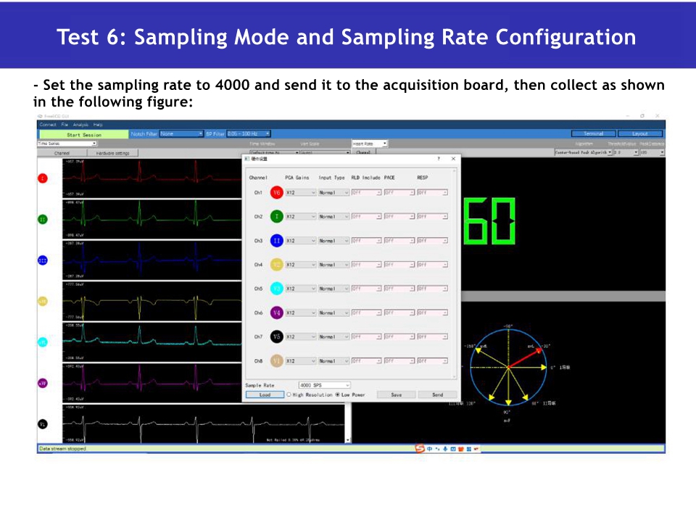The image size is (696, 525).
Task: Click the red lead I channel icon
Action: [x=42, y=178]
